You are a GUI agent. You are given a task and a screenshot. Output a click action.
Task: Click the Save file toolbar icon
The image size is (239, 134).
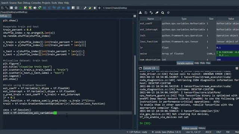[2, 8]
